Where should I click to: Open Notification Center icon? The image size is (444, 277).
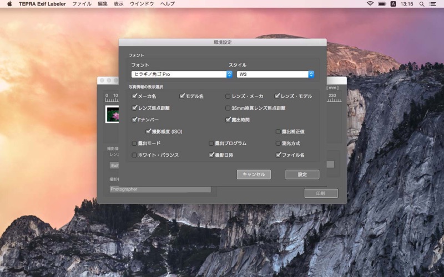pos(433,4)
